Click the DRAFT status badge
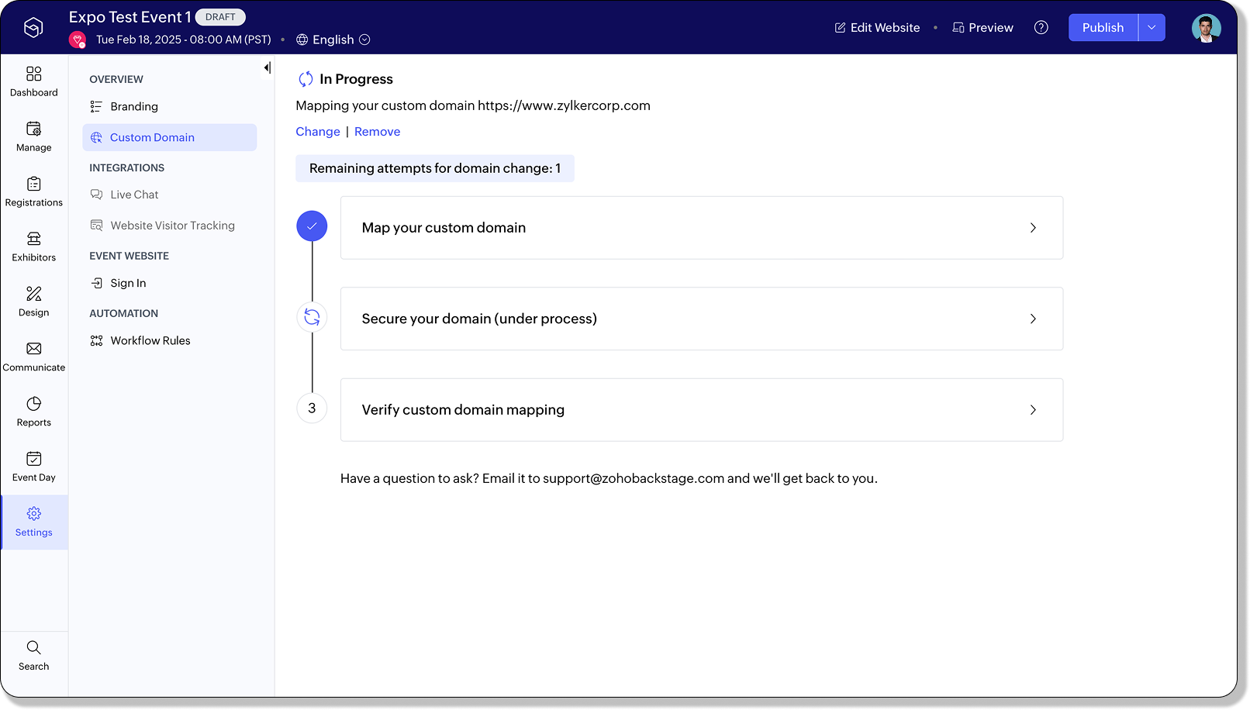This screenshot has height=710, width=1250. click(x=220, y=17)
